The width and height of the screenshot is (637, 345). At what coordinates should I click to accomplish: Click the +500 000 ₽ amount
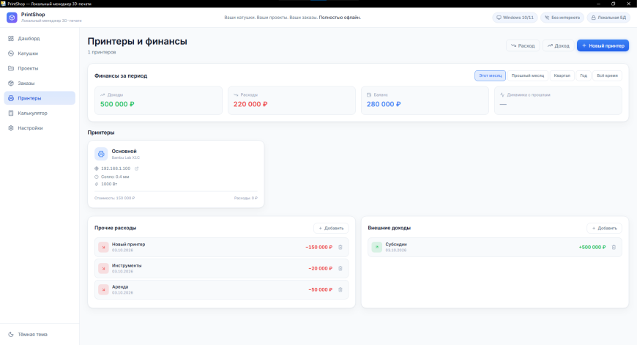pyautogui.click(x=592, y=247)
